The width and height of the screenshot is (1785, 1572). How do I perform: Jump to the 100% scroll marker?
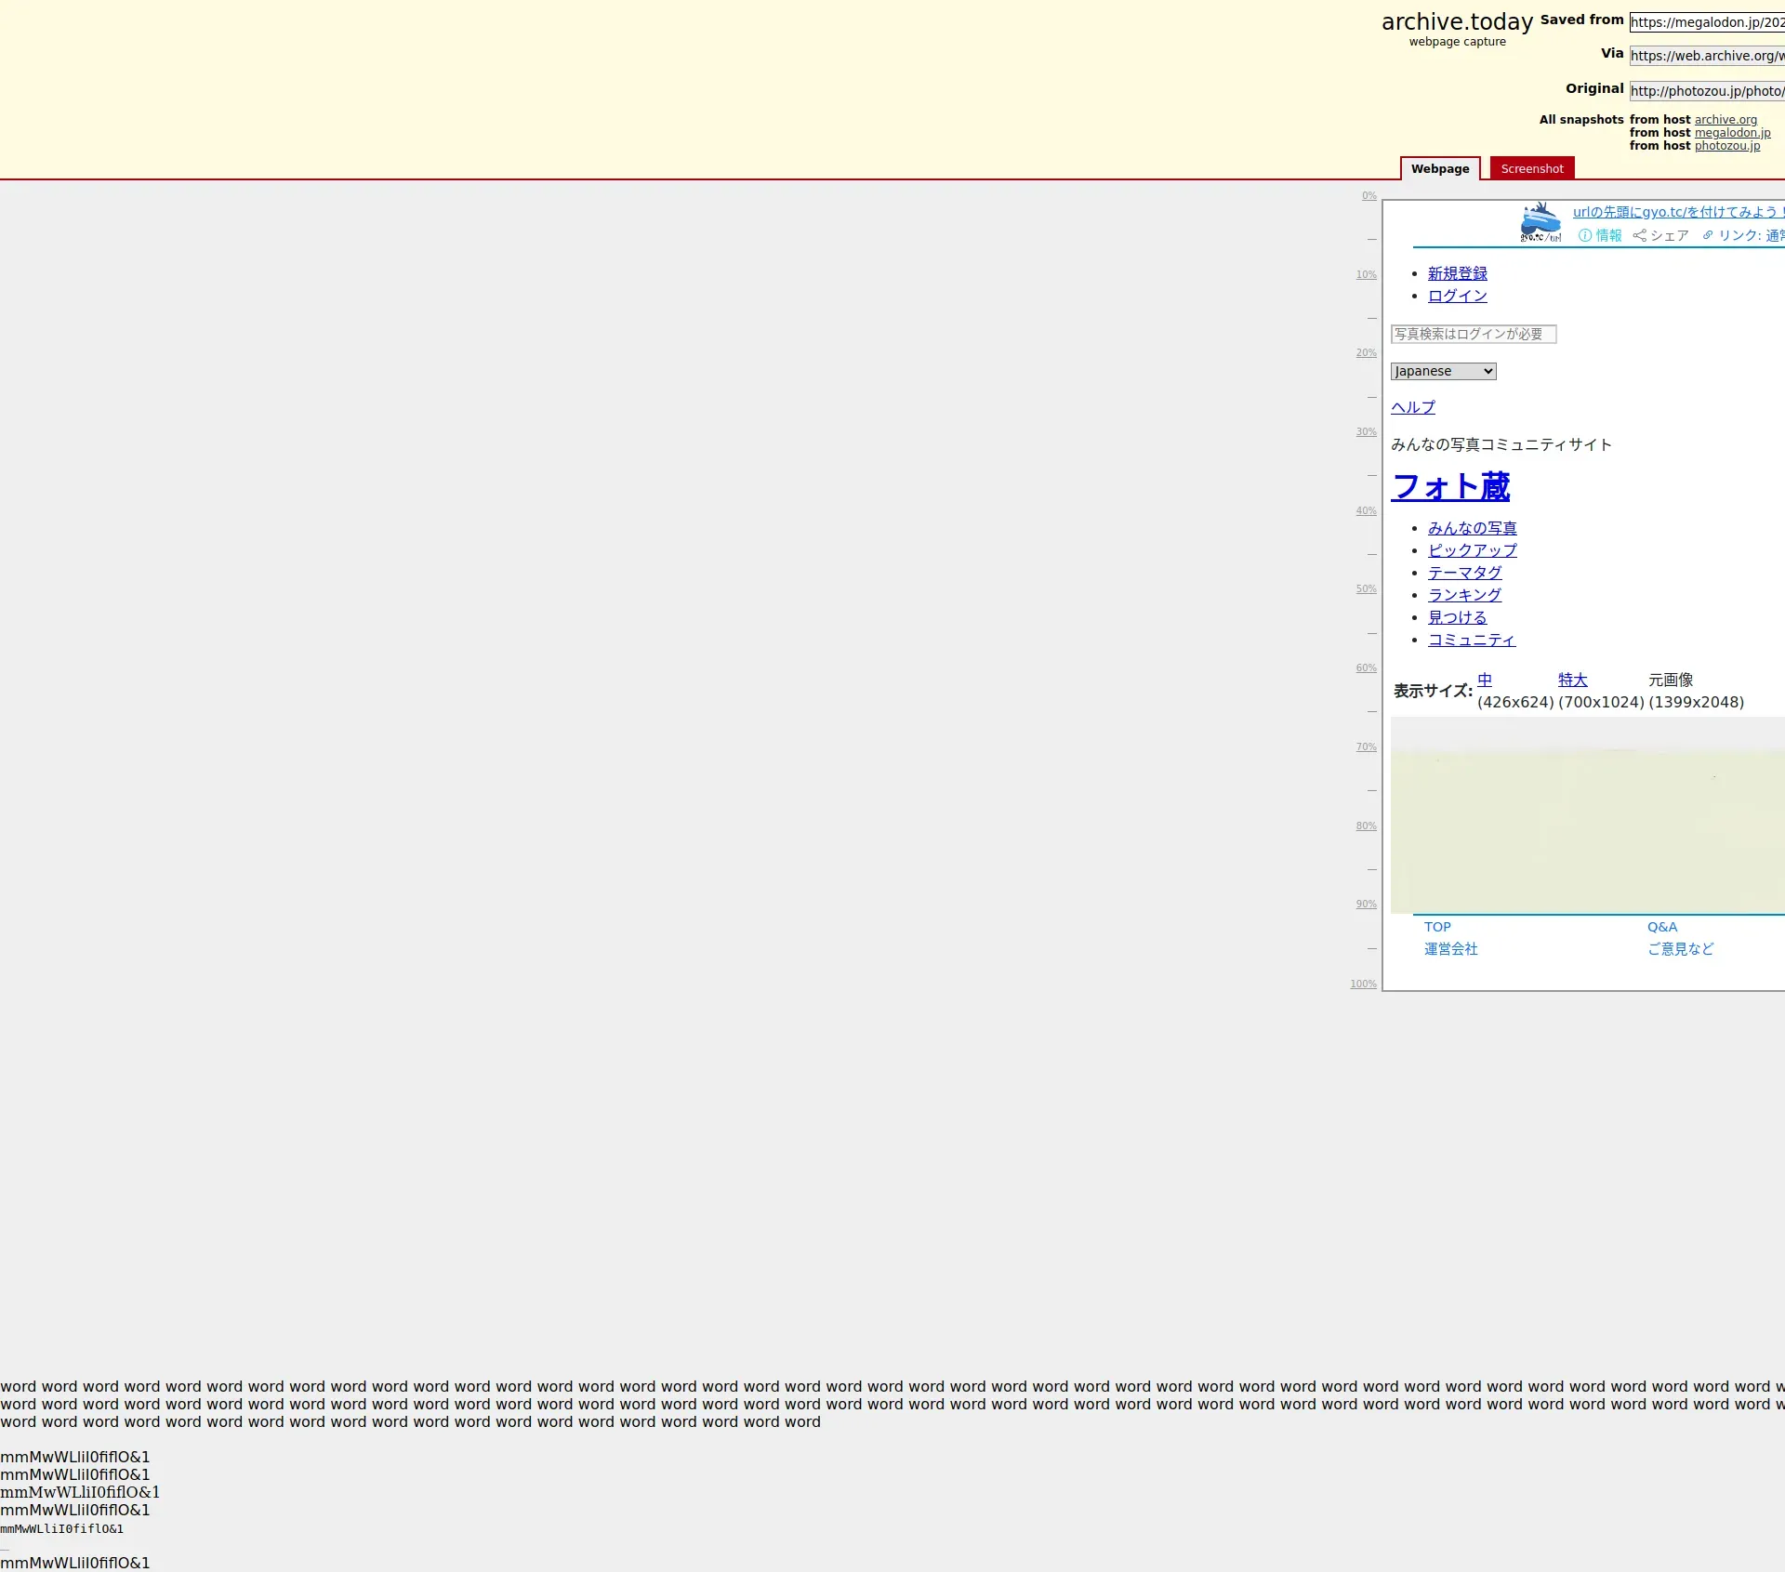coord(1363,984)
